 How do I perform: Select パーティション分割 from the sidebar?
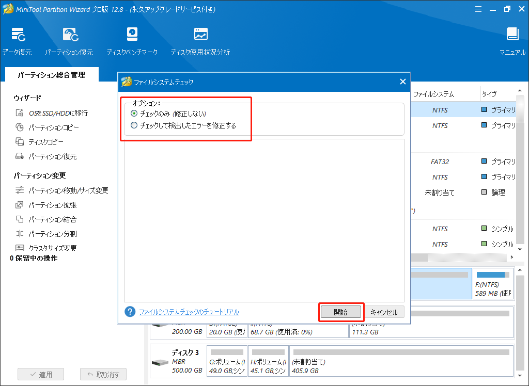click(52, 234)
